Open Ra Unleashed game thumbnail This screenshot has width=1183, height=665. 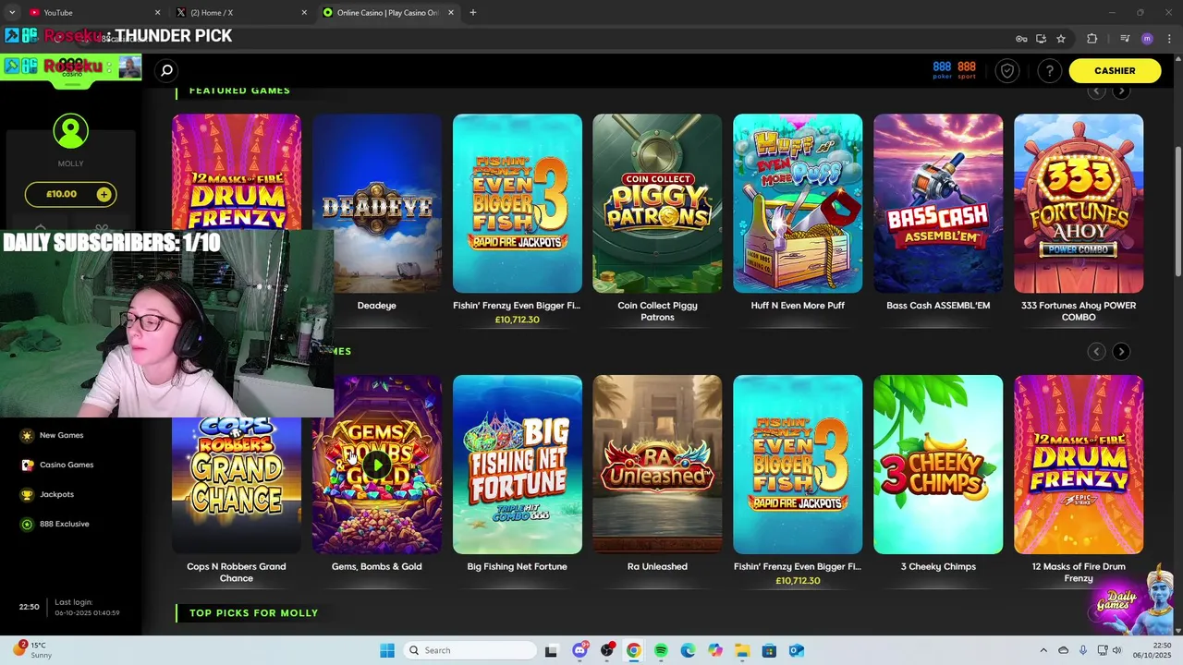(657, 465)
